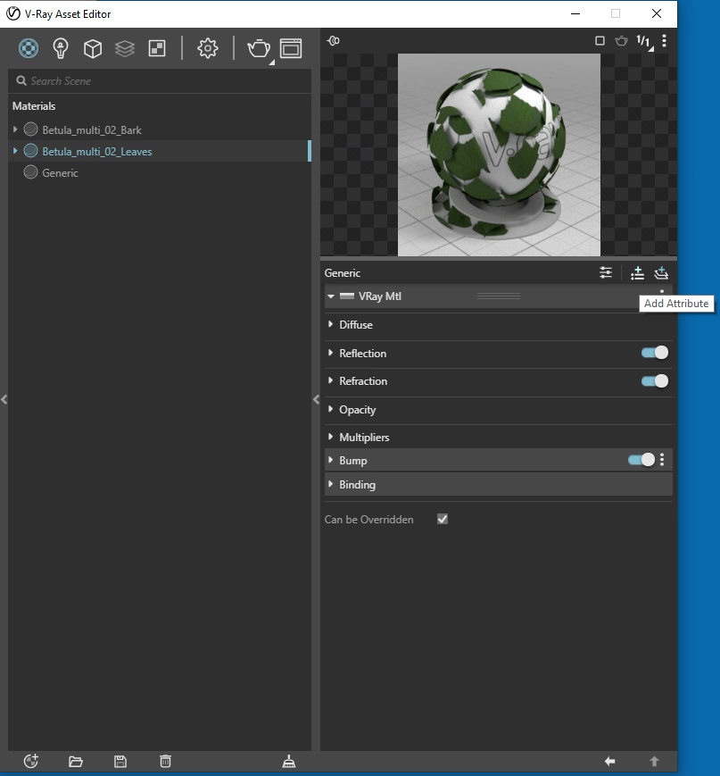Open V-Ray Settings gear icon
The width and height of the screenshot is (720, 776).
(x=208, y=48)
